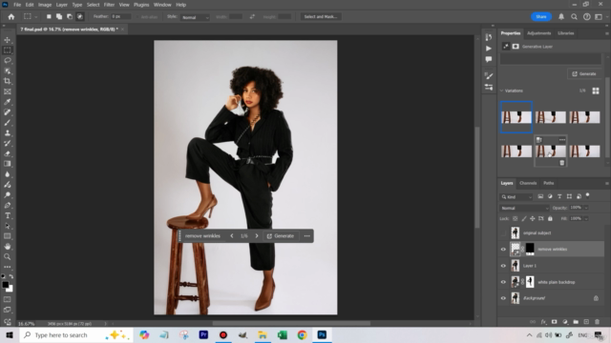Click the Type here to search box
The width and height of the screenshot is (611, 343).
pos(76,334)
